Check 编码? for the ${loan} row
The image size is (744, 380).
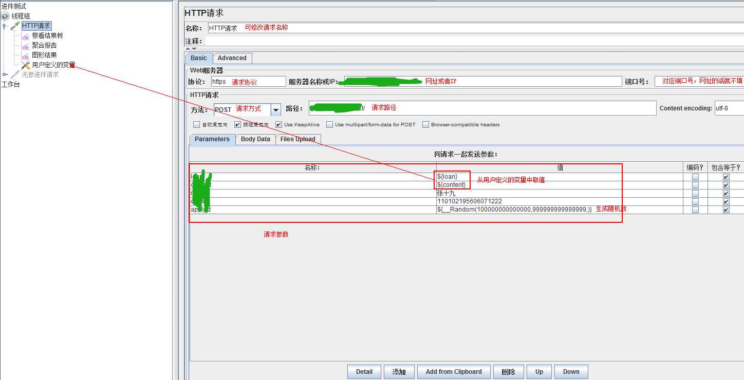[x=695, y=177]
